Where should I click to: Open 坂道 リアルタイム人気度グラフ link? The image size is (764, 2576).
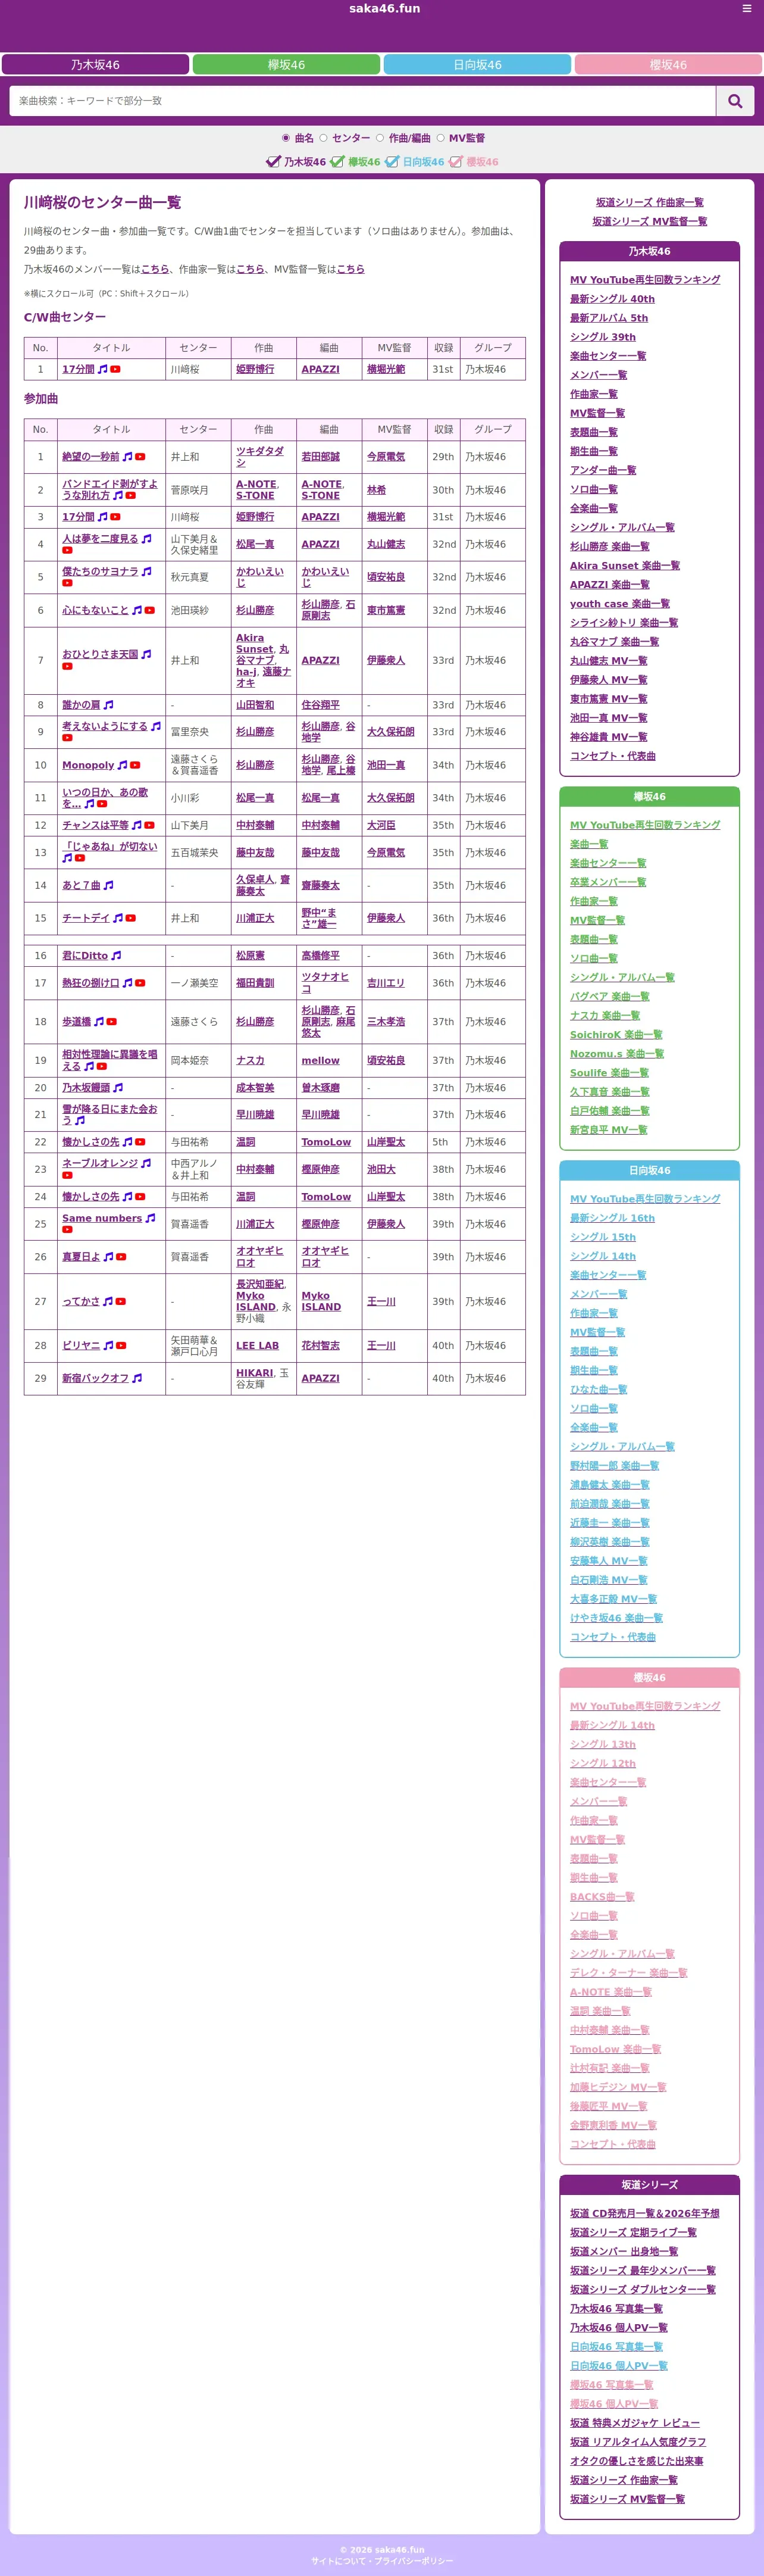coord(638,2442)
